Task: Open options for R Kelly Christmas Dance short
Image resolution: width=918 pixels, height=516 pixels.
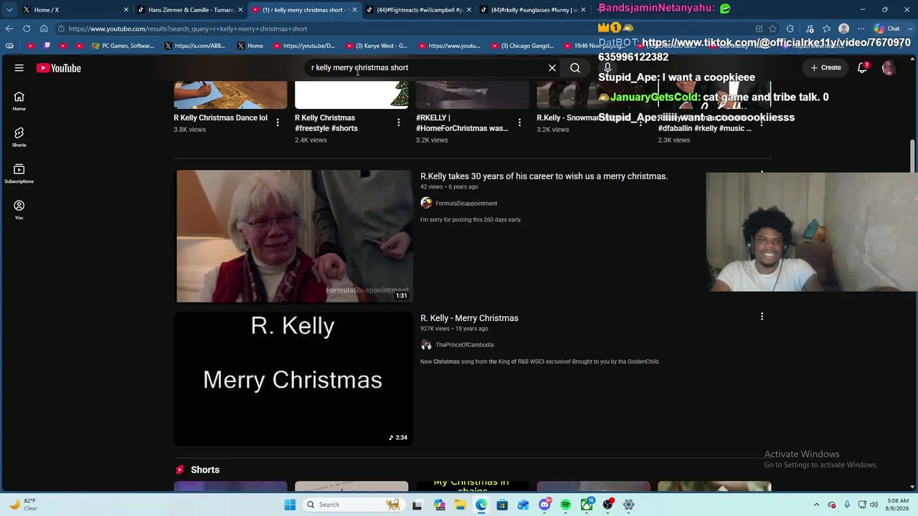Action: click(x=278, y=123)
